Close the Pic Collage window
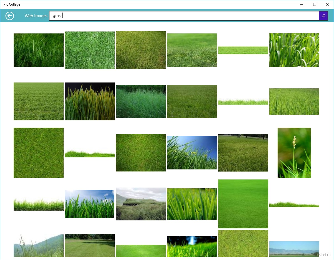The image size is (334, 260). tap(327, 4)
